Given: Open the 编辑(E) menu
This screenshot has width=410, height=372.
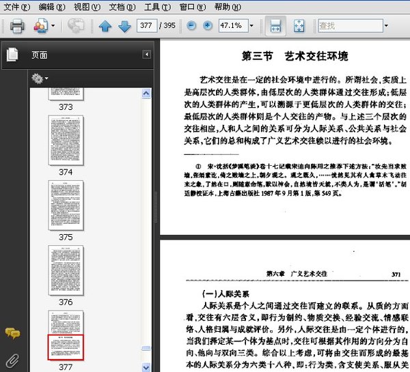Looking at the screenshot, I should pyautogui.click(x=52, y=7).
